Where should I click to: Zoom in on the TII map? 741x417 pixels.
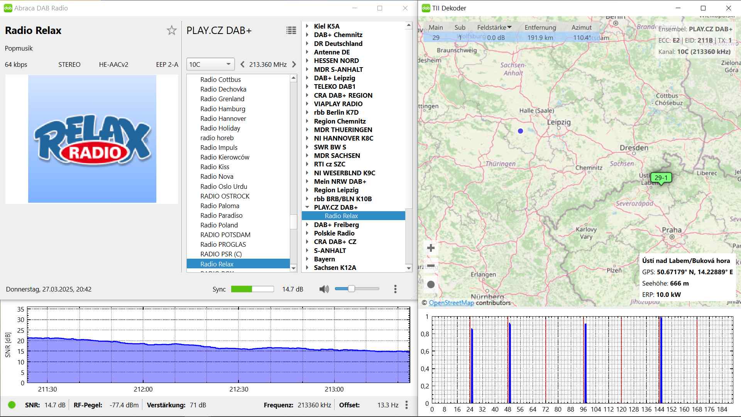click(x=431, y=248)
